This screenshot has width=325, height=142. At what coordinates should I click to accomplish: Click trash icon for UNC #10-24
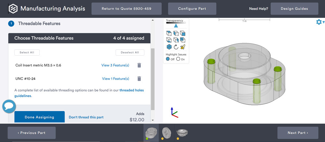coord(139,79)
